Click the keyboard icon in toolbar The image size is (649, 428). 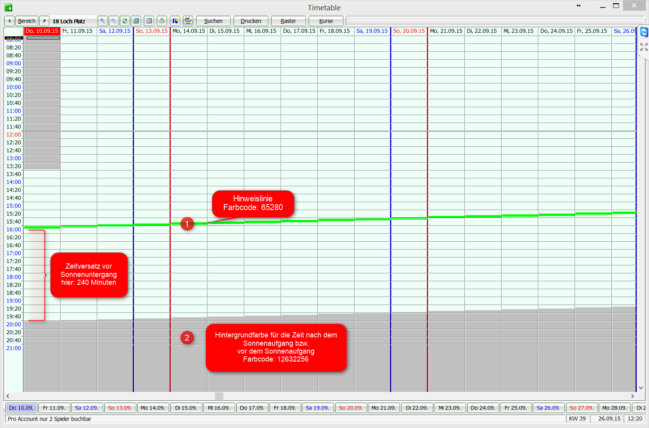pyautogui.click(x=188, y=21)
